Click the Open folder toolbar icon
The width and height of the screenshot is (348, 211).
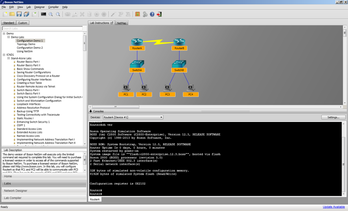tap(12, 14)
